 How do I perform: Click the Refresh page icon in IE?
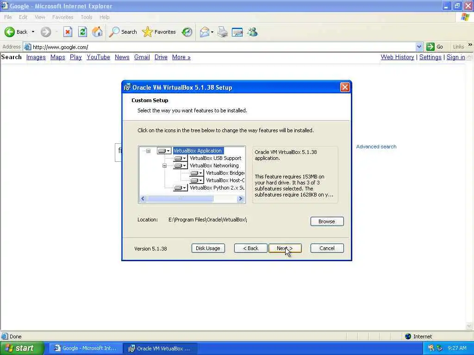tap(82, 32)
